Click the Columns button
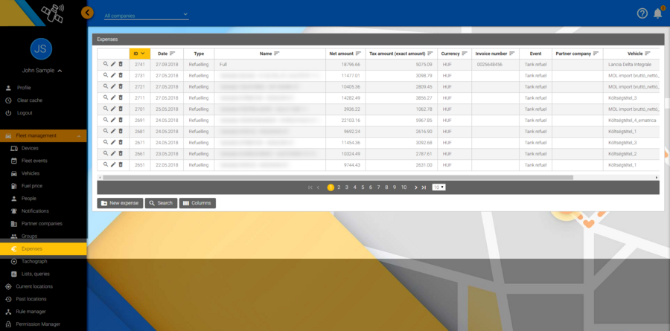The image size is (670, 331). coord(197,203)
